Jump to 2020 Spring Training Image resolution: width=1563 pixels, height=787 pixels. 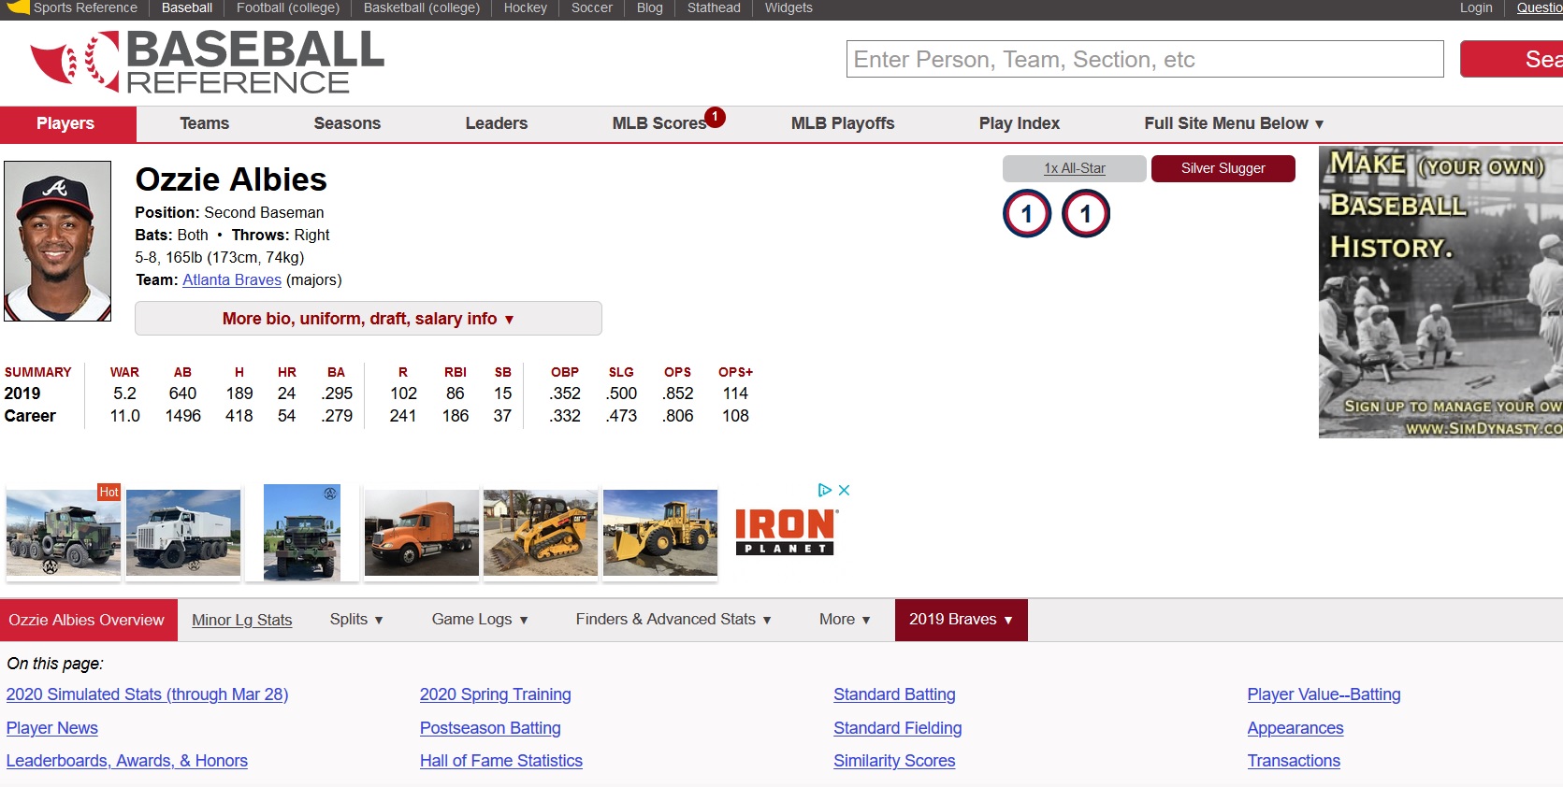pos(496,694)
